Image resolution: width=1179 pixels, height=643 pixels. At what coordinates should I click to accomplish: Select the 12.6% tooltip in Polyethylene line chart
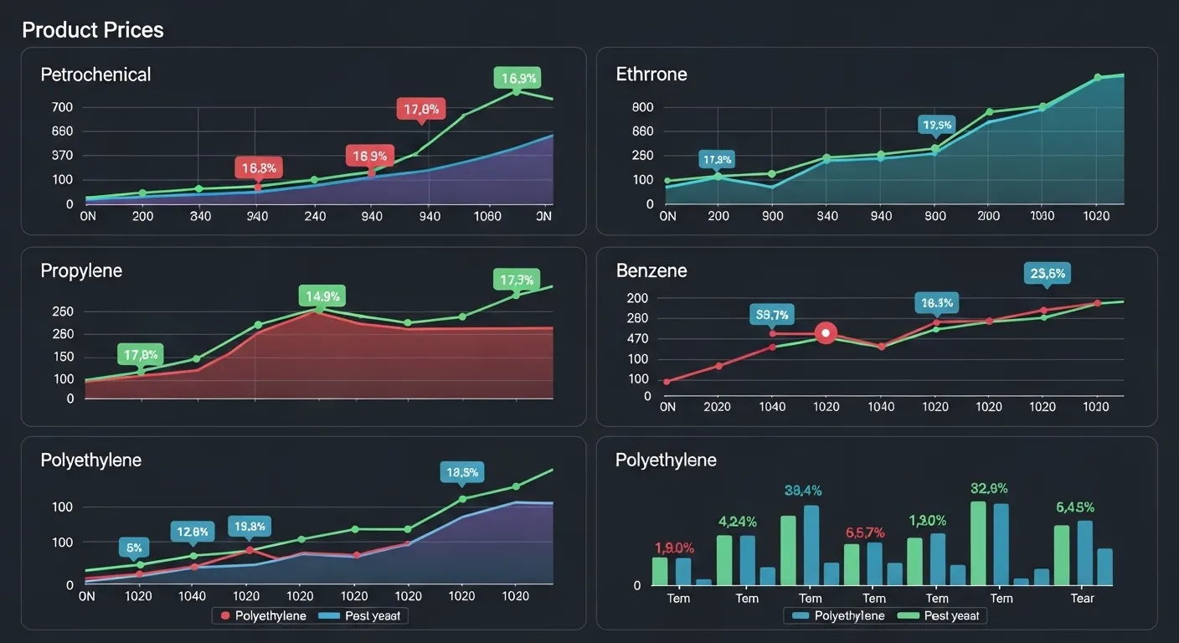coord(193,531)
